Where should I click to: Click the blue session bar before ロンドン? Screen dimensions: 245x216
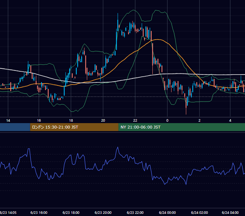(x=15, y=127)
